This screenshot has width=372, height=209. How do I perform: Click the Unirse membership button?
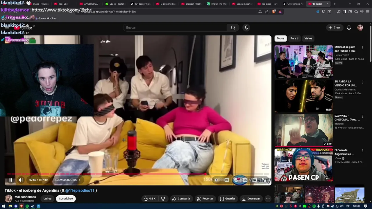point(47,199)
